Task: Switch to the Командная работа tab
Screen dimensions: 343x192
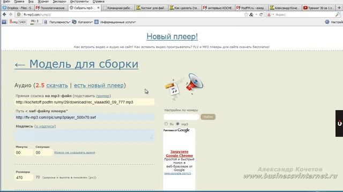Action: (x=118, y=8)
